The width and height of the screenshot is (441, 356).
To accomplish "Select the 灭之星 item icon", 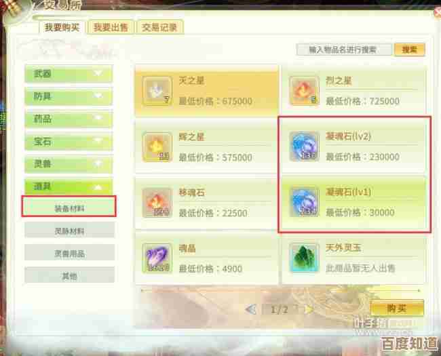I will pyautogui.click(x=157, y=91).
